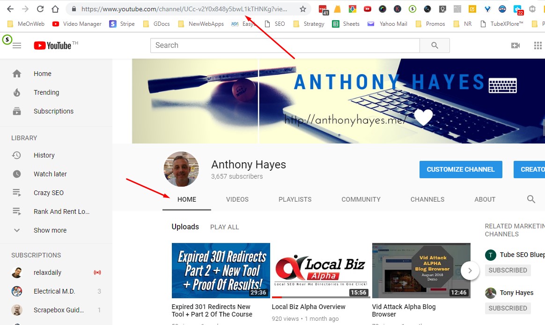Open the Local Biz Alpha video thumbnail
The image size is (545, 325).
[321, 271]
